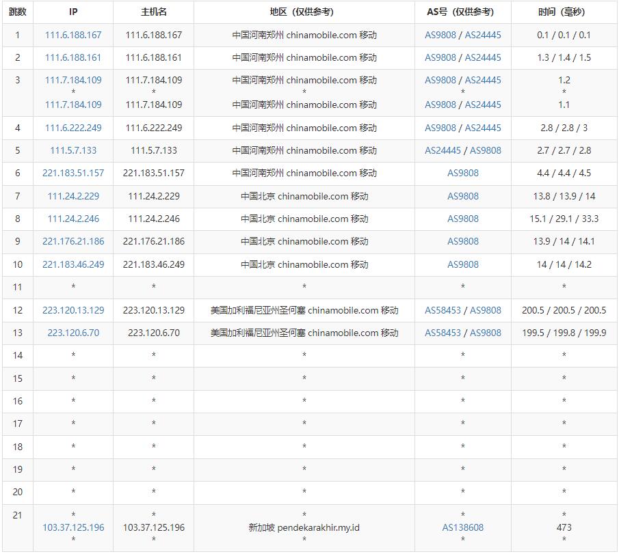Select time value 1.3 / 1.4 / 1.5
Screen dimensions: 619x554
(564, 57)
